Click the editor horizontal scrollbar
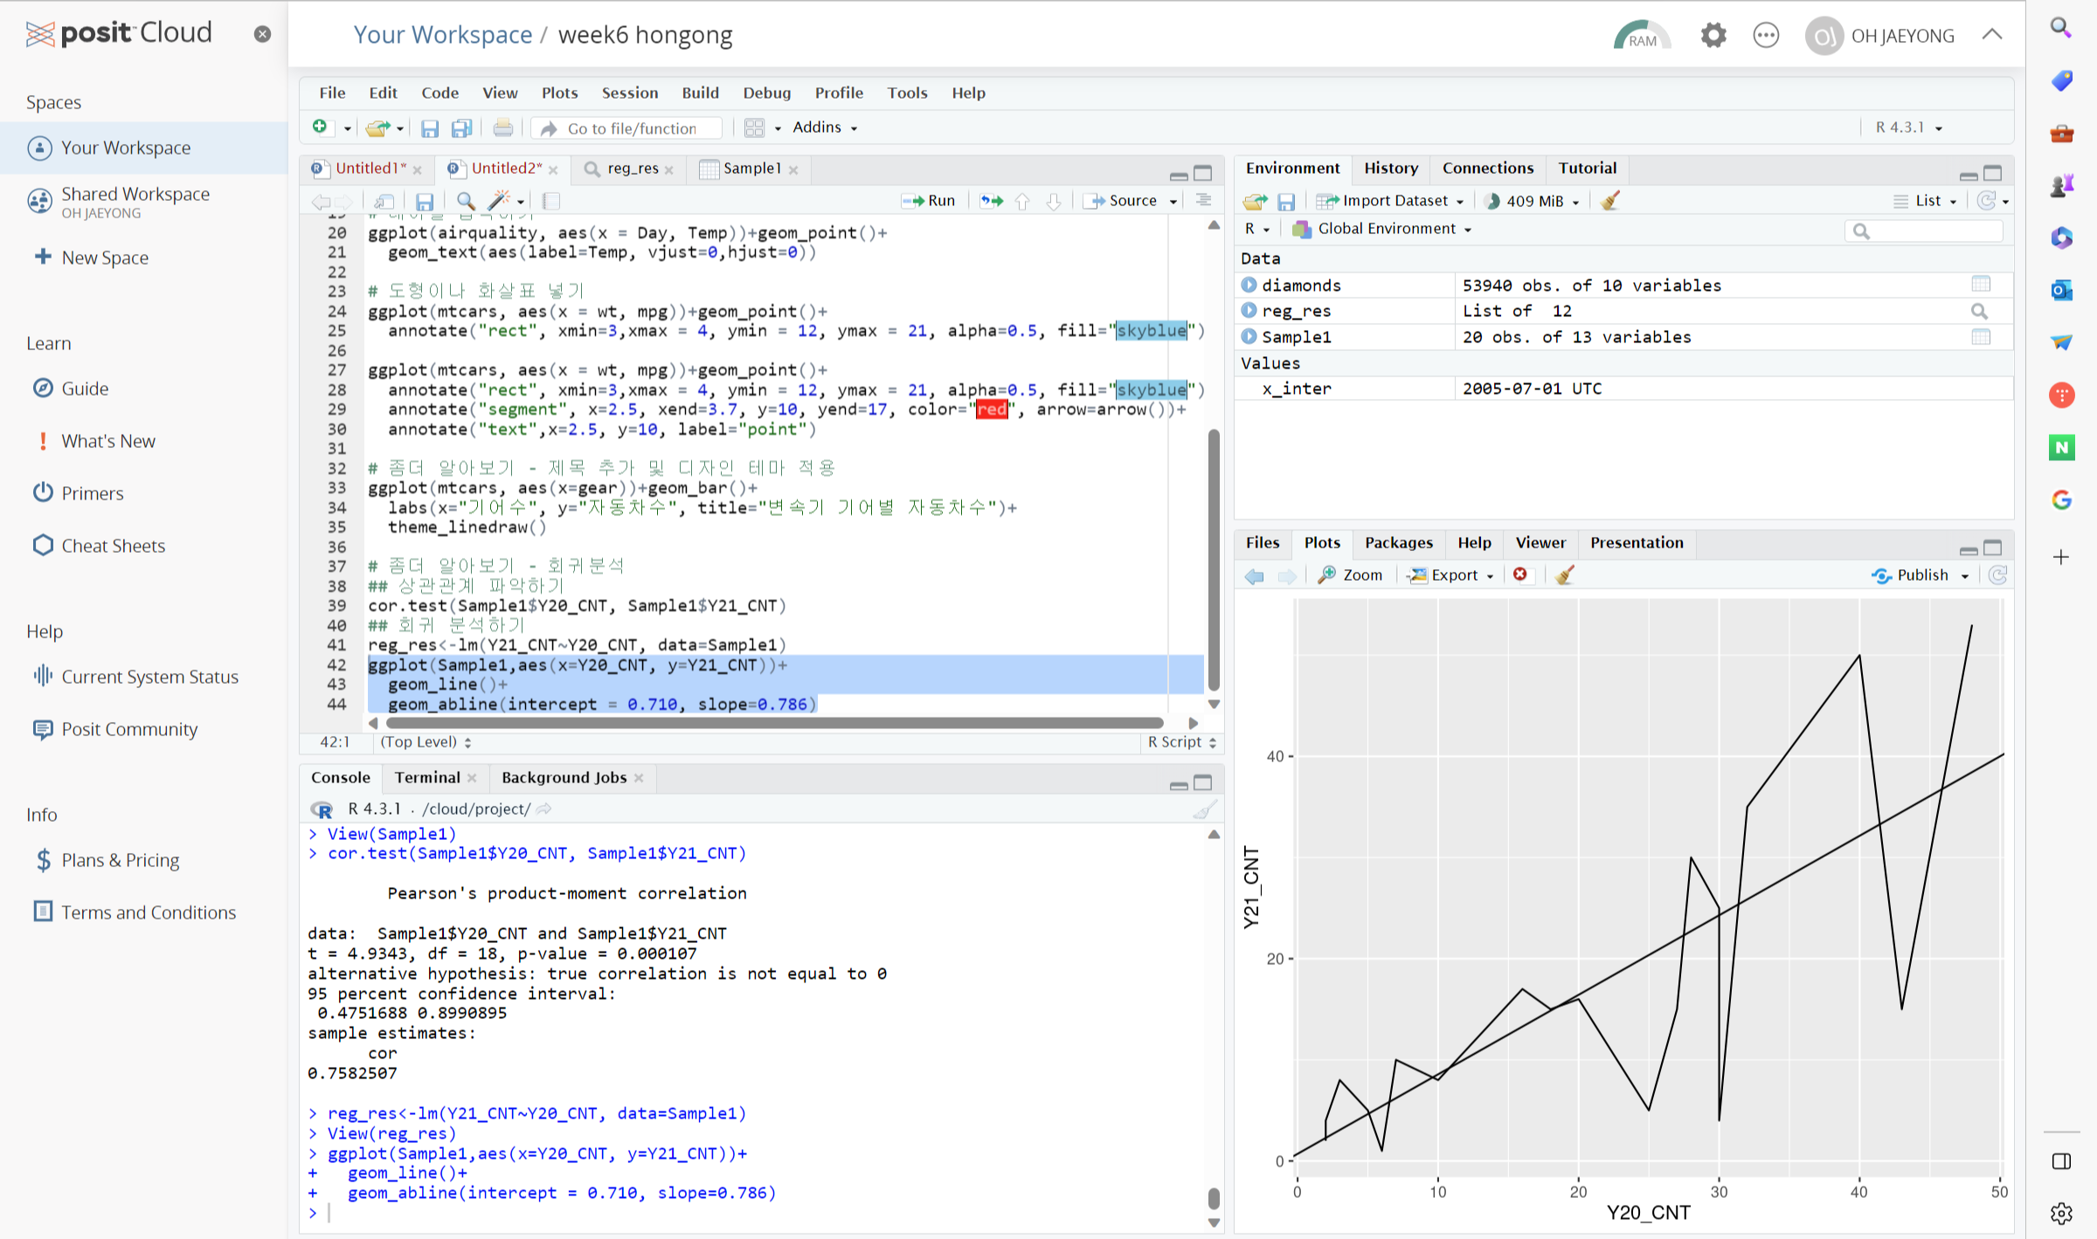The height and width of the screenshot is (1239, 2097). coord(773,723)
